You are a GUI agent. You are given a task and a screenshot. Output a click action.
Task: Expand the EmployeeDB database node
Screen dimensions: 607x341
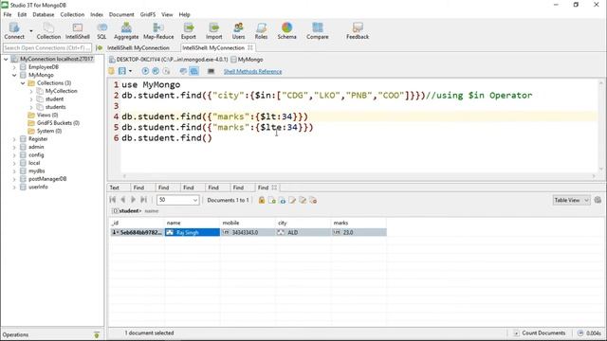(x=14, y=67)
